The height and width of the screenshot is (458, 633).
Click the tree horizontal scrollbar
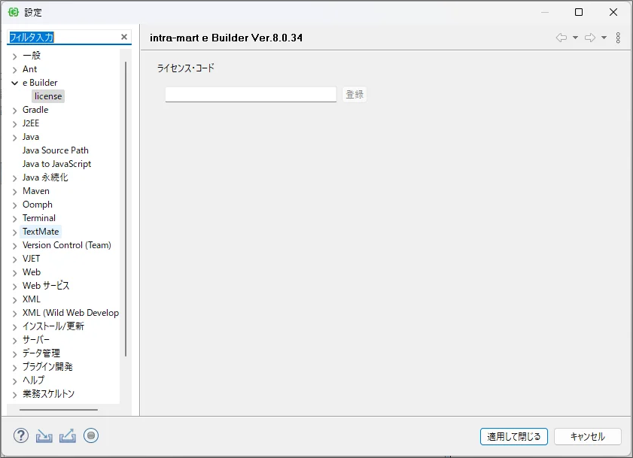point(59,410)
